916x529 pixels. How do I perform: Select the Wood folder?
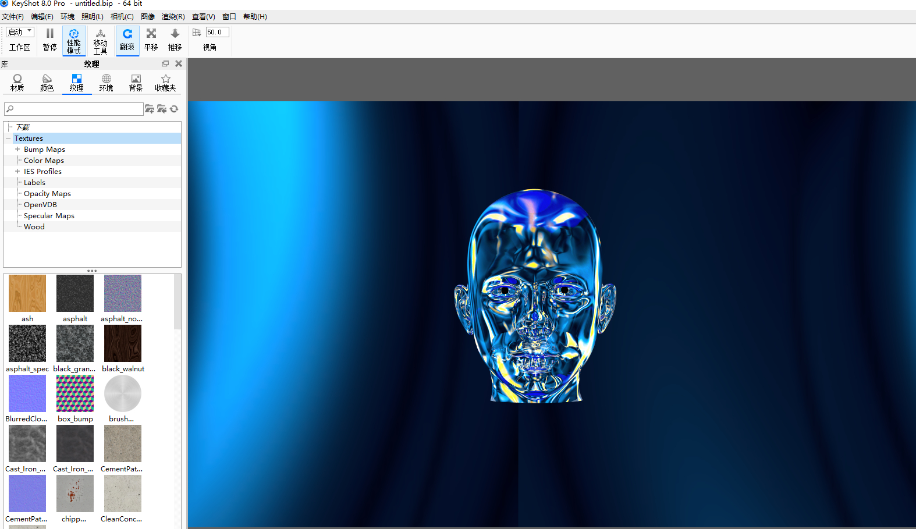pyautogui.click(x=34, y=227)
